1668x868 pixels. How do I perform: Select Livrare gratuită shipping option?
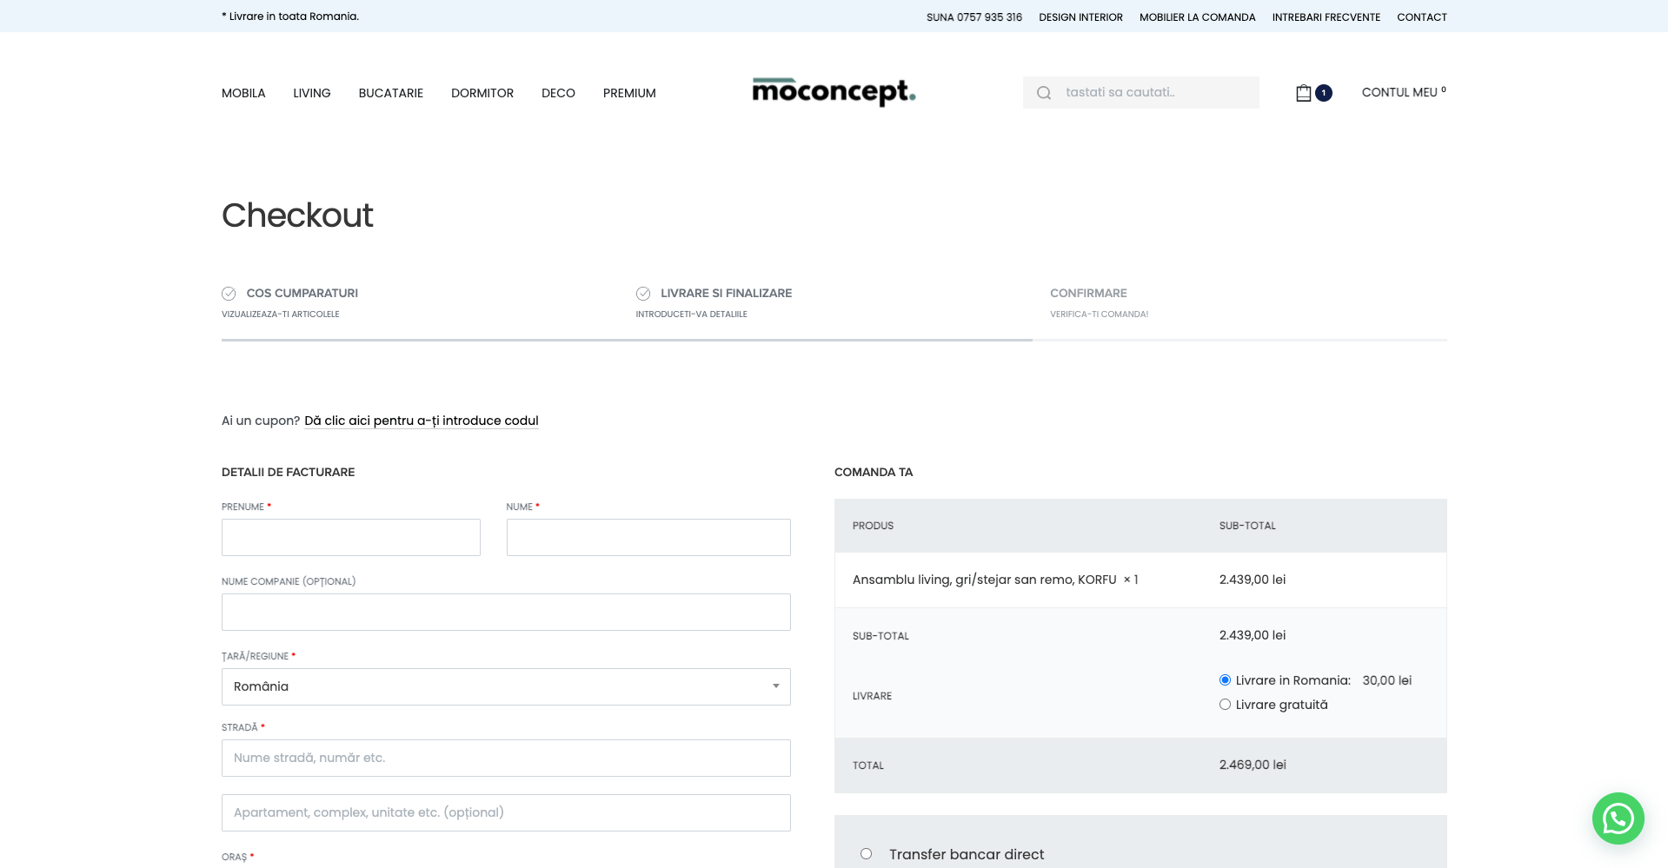point(1225,705)
